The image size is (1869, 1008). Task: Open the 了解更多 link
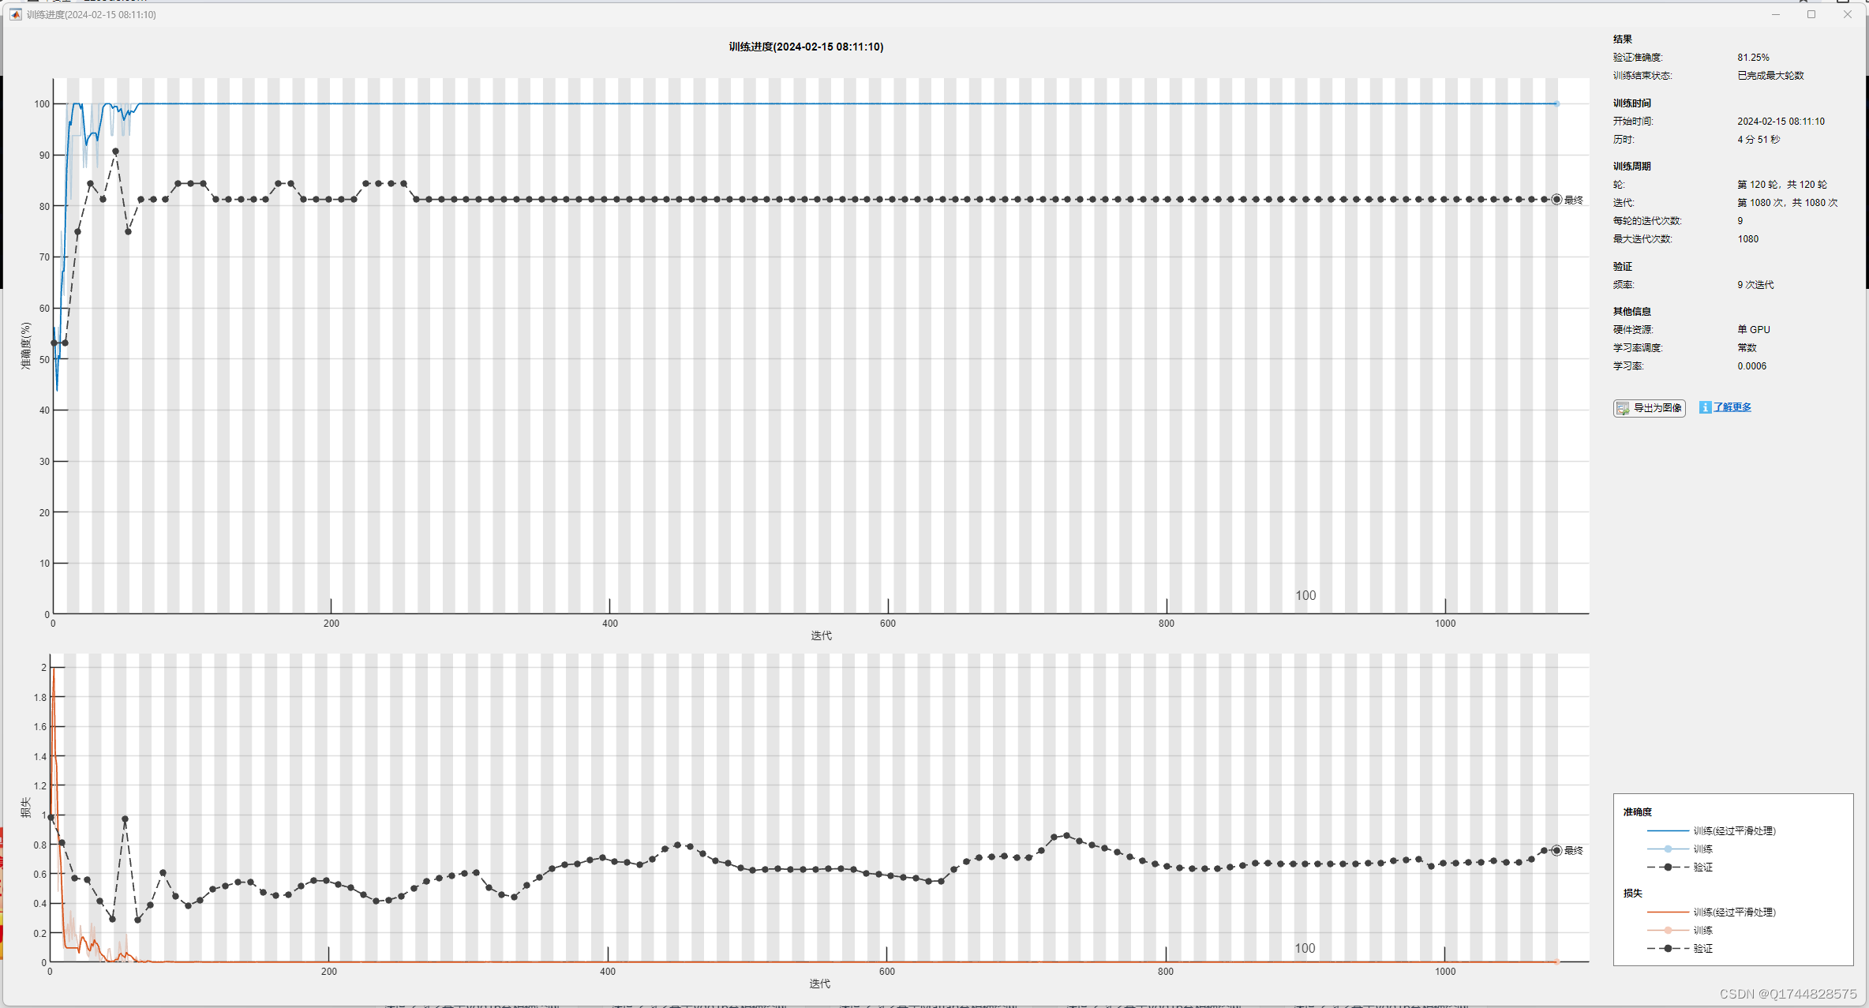point(1732,407)
